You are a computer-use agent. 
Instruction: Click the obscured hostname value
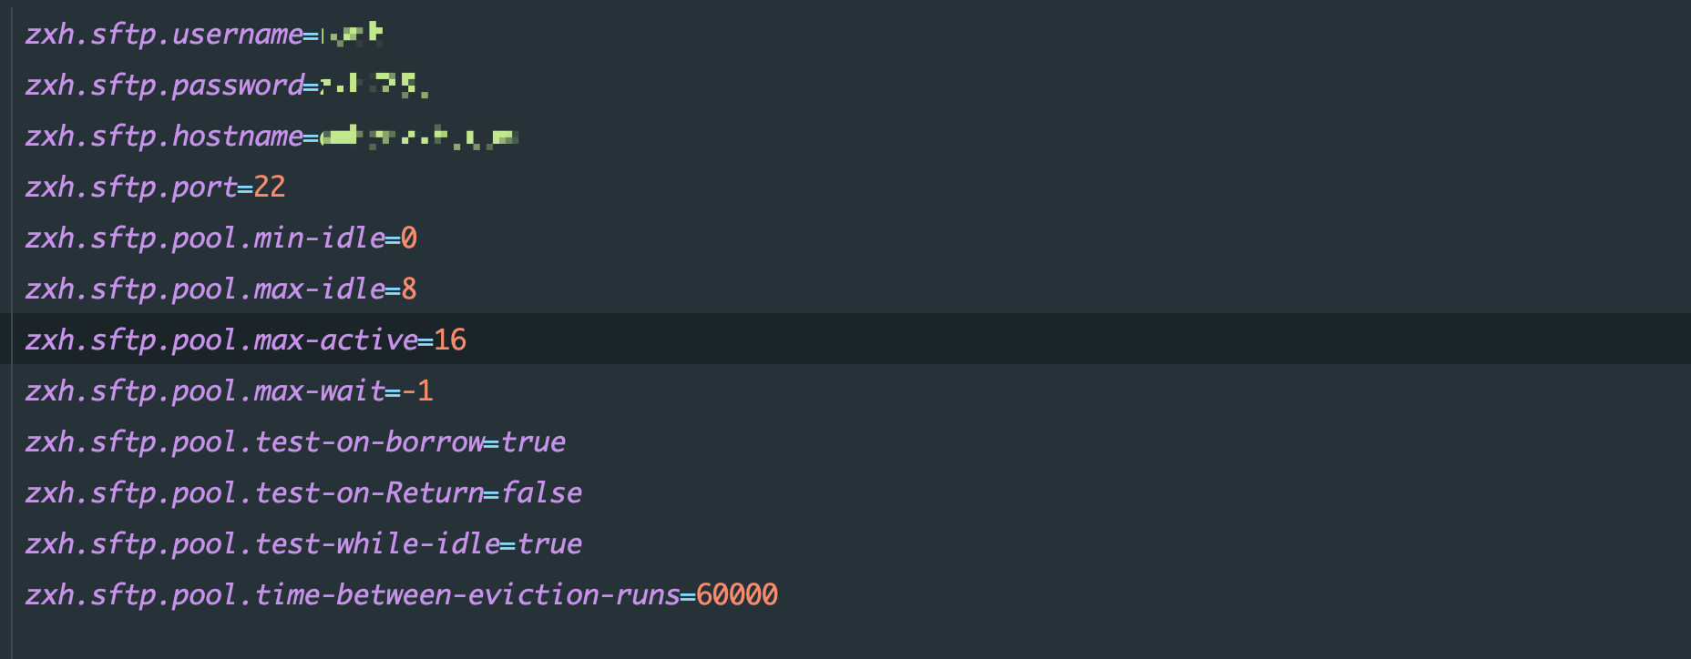coord(420,137)
